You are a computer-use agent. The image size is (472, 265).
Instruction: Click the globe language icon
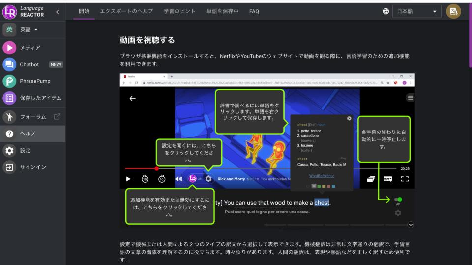pos(385,11)
